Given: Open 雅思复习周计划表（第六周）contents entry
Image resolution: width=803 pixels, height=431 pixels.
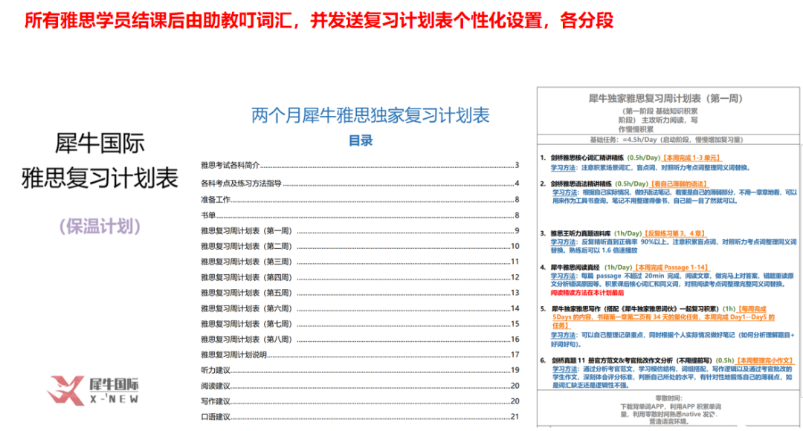Looking at the screenshot, I should coord(360,308).
